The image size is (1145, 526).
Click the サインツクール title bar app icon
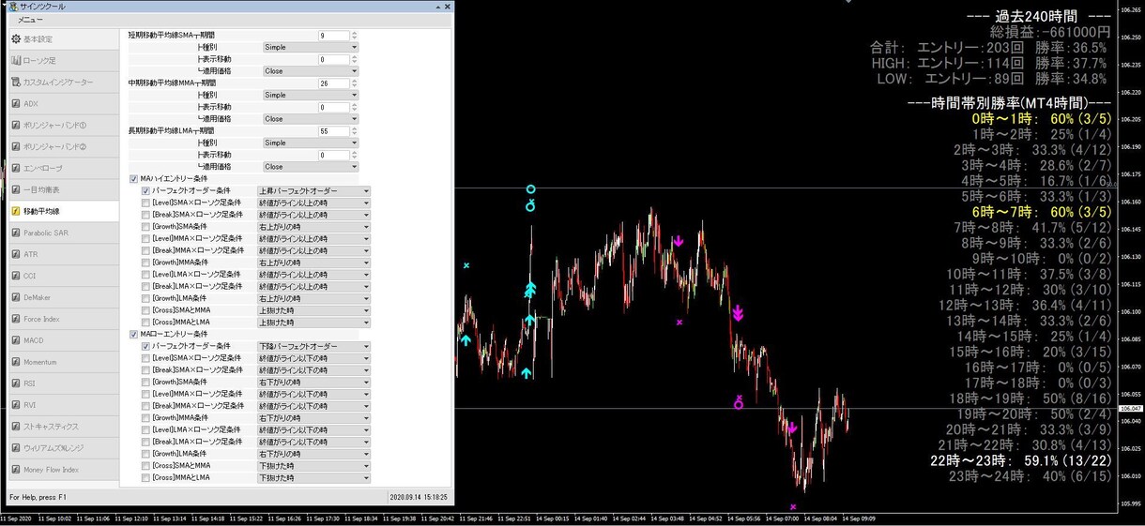coord(11,7)
